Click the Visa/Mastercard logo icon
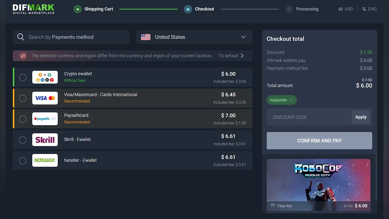Screen dimensions: 389x219 pos(45,98)
